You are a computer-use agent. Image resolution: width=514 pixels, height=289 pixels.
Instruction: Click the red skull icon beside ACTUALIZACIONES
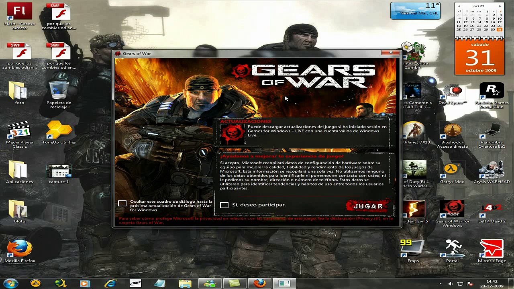pos(232,134)
